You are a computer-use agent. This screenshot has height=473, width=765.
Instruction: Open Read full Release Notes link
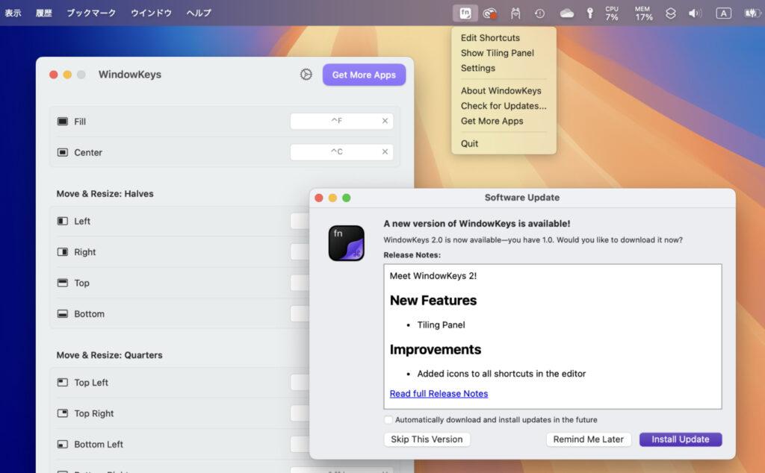tap(439, 393)
